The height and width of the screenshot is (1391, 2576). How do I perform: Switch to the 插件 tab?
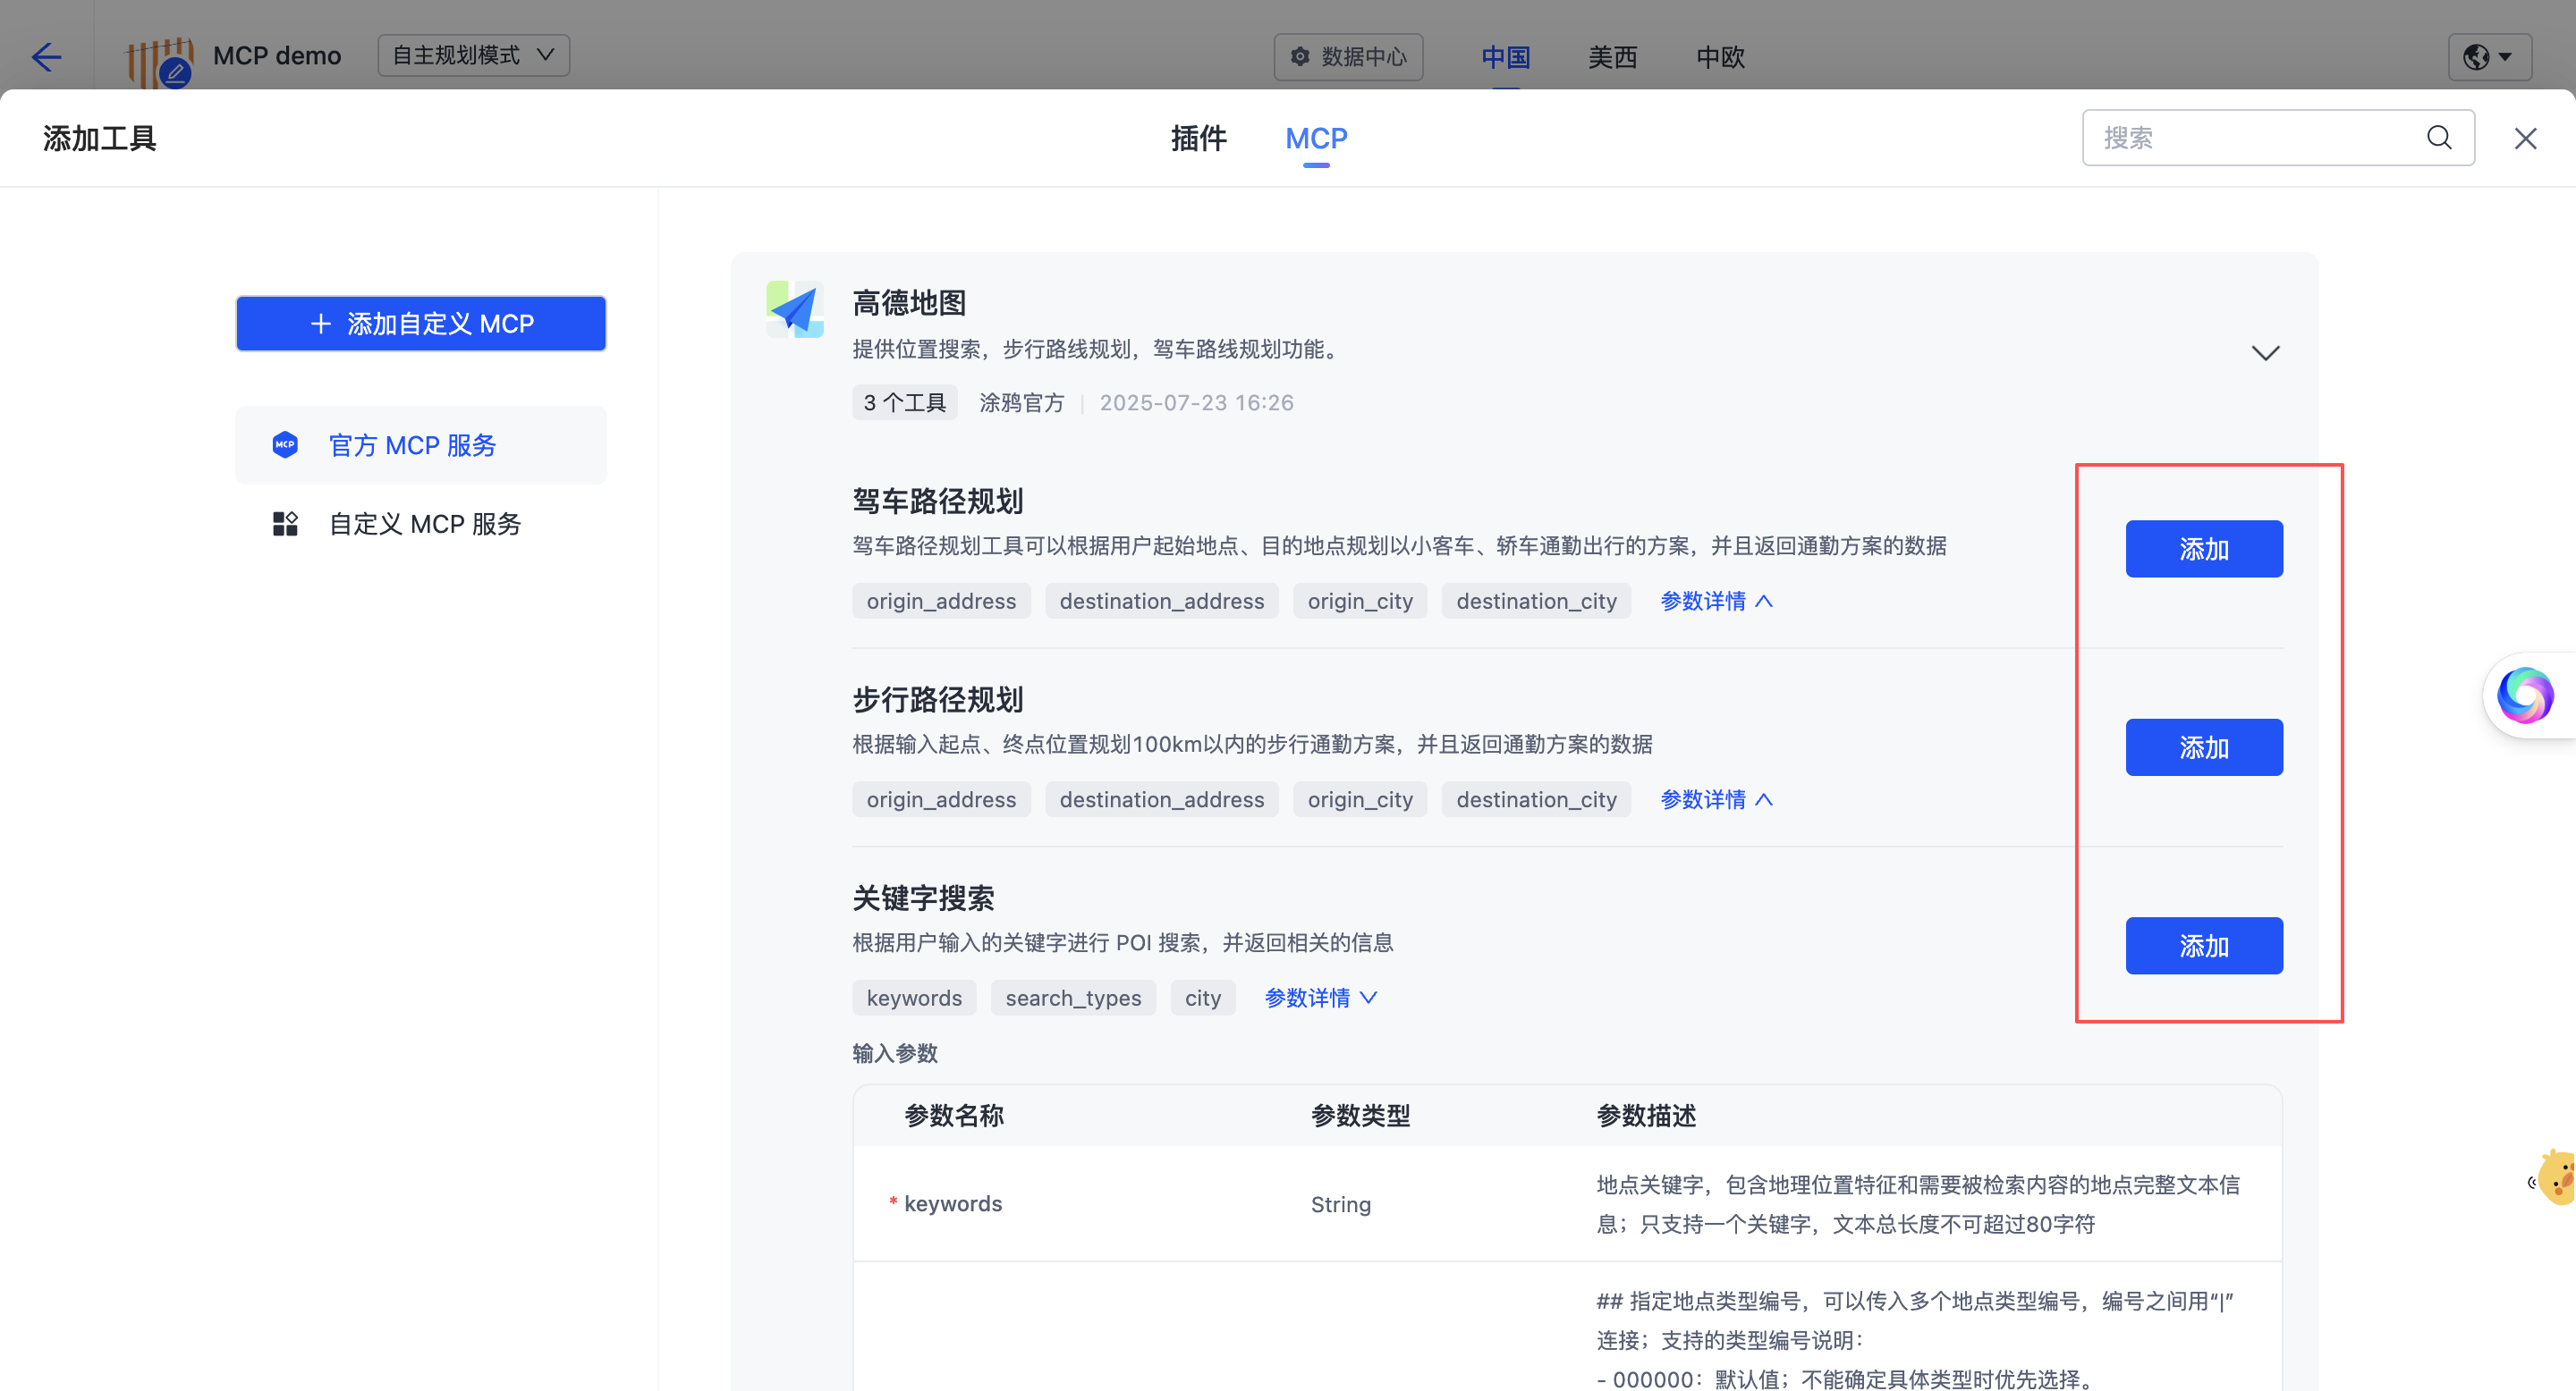click(x=1198, y=138)
